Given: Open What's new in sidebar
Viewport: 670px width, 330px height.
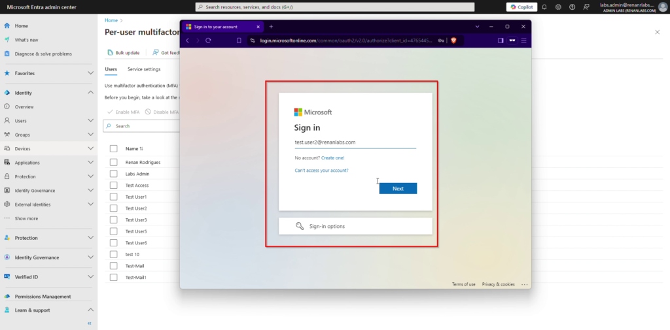Looking at the screenshot, I should 26,40.
